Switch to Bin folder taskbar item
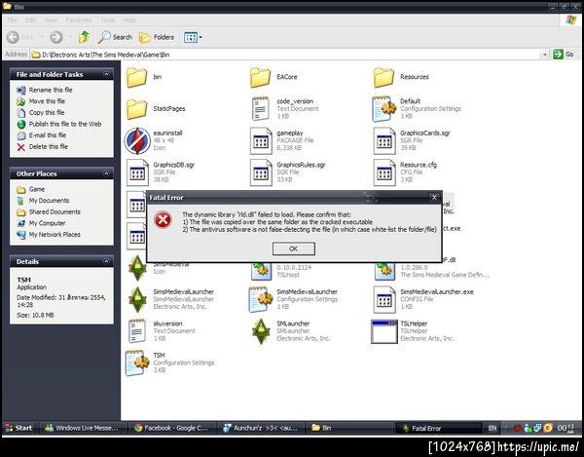The height and width of the screenshot is (457, 584). [349, 428]
